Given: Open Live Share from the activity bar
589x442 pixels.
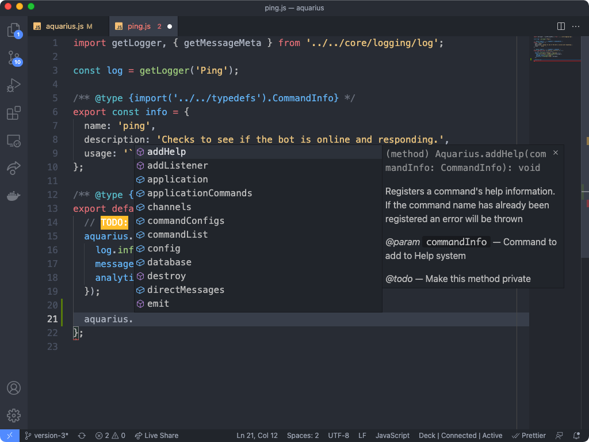Looking at the screenshot, I should pos(14,168).
